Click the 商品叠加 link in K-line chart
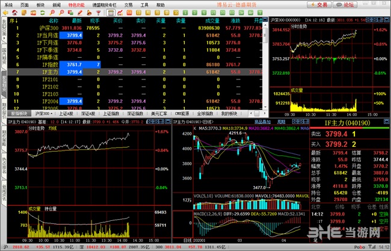Viewport: 391px width, 251px height. (x=262, y=122)
